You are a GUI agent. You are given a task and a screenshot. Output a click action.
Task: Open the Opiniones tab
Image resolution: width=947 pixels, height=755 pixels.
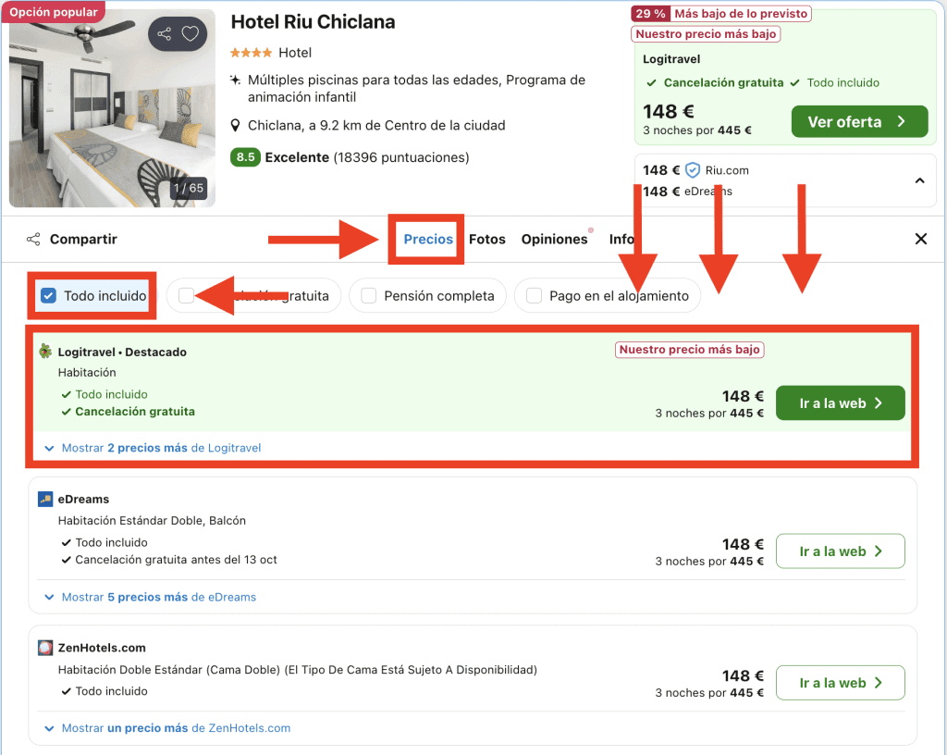point(554,239)
